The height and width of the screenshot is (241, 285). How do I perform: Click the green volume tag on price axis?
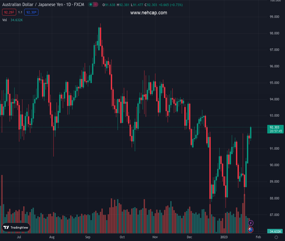point(275,232)
